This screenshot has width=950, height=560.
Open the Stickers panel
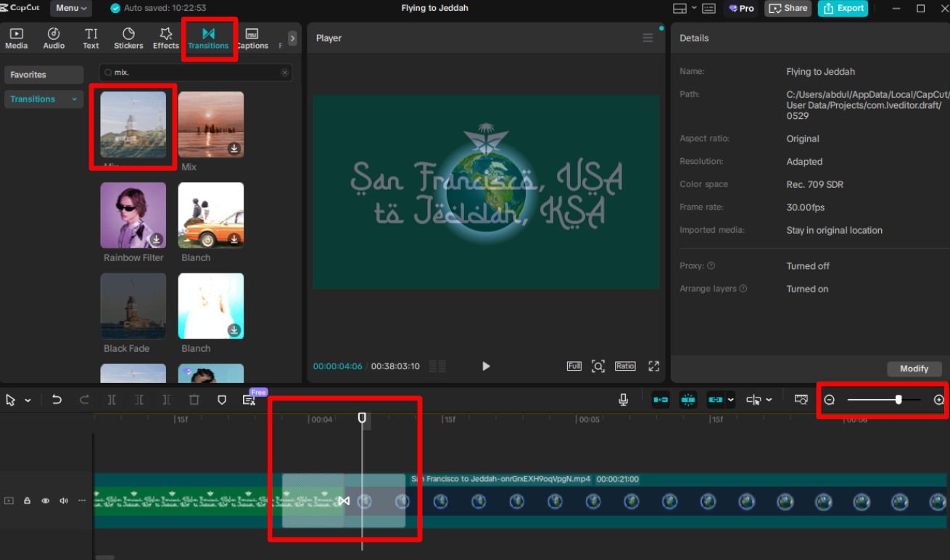tap(128, 38)
